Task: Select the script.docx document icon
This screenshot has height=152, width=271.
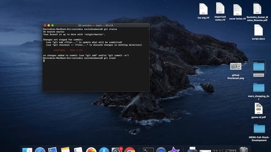Action: 258,30
